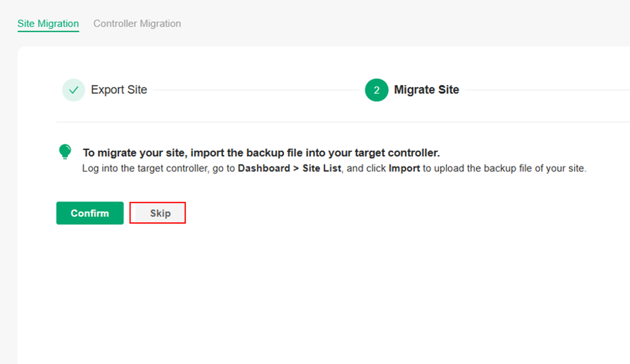This screenshot has width=630, height=364.
Task: Click the bold migrate your site heading
Action: coord(261,153)
